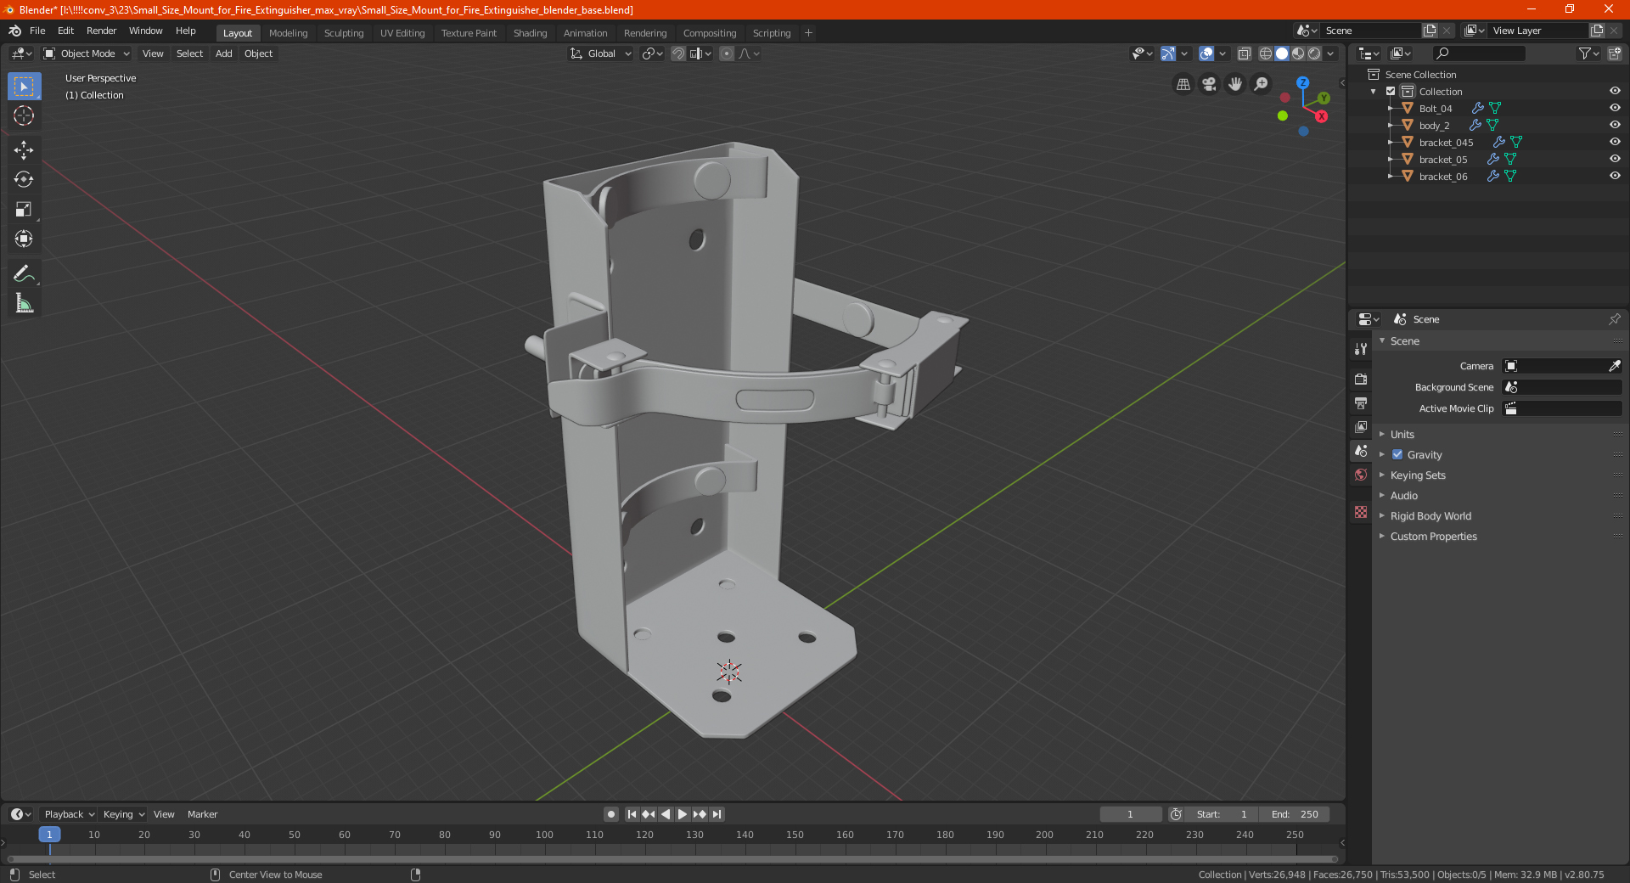Open outliner filter funnel menu
The height and width of the screenshot is (883, 1630).
click(1588, 53)
